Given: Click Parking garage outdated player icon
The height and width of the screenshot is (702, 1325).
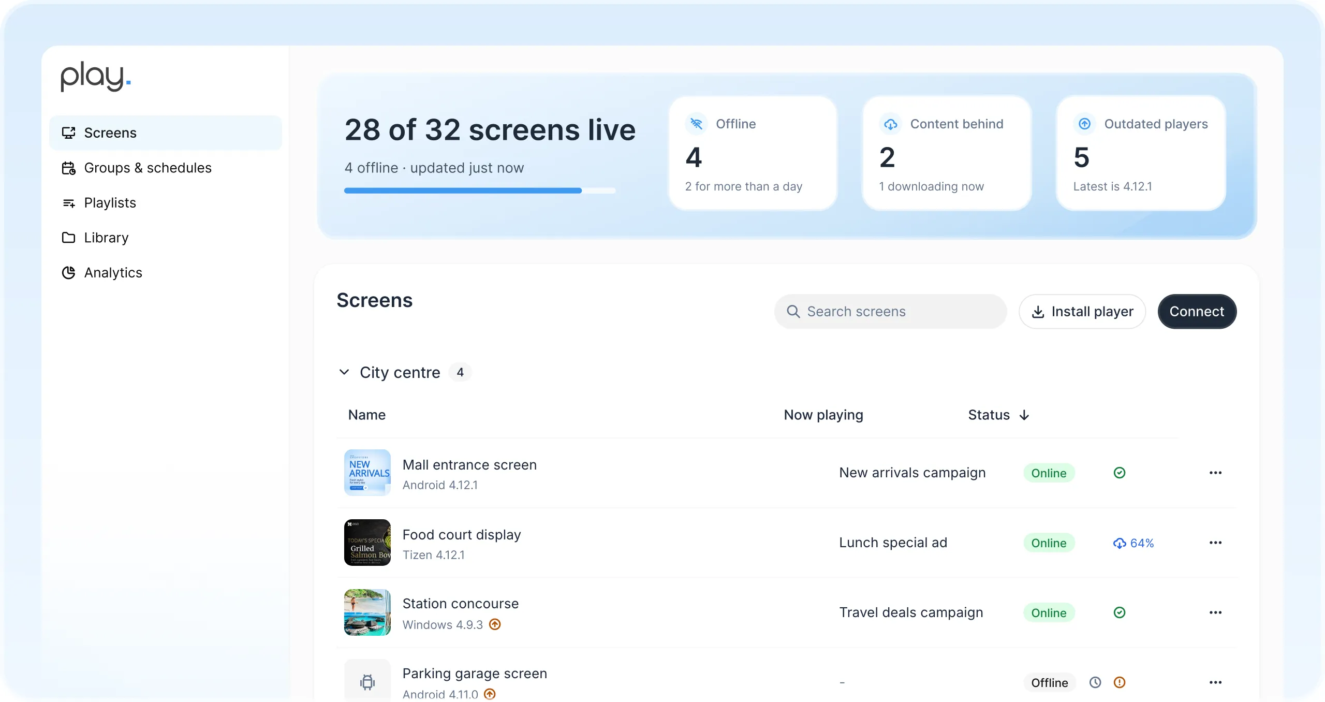Looking at the screenshot, I should point(490,694).
